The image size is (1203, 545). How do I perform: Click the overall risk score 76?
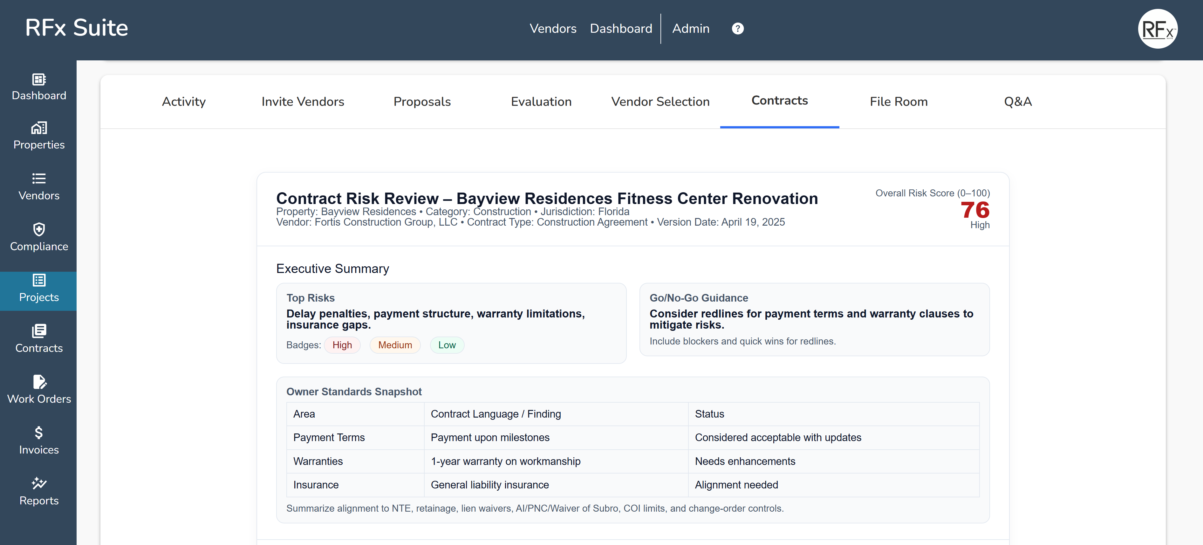974,210
